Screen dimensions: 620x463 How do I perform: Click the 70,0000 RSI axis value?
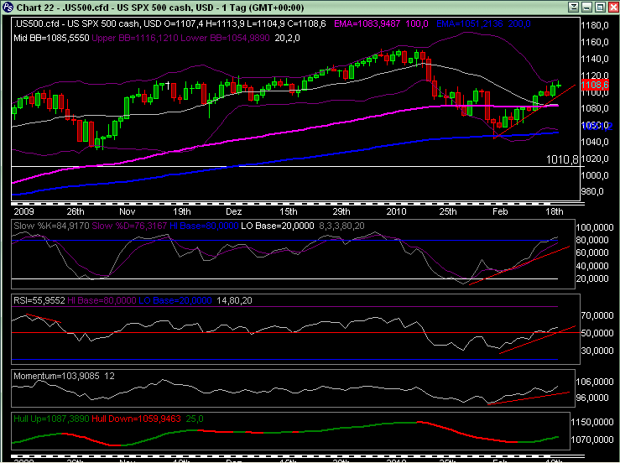point(597,315)
